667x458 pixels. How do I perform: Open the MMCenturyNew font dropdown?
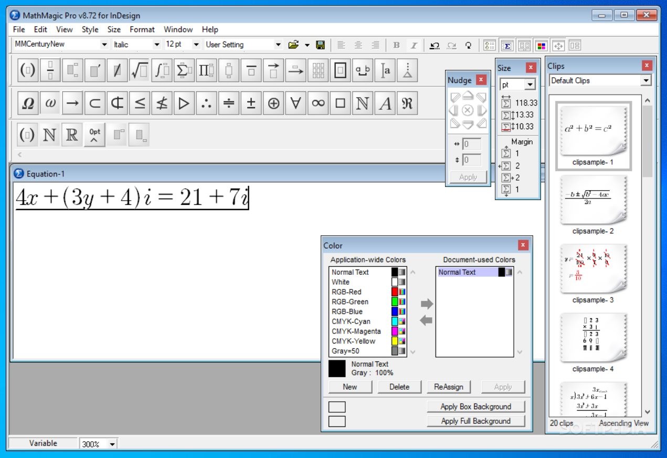point(104,45)
